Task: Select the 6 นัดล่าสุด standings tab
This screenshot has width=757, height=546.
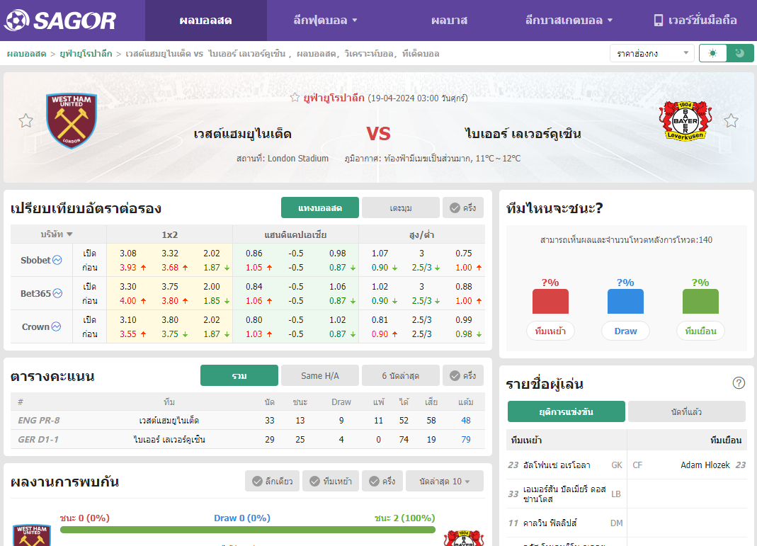Action: coord(401,375)
